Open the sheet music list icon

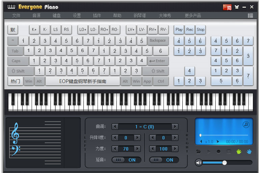229,152
